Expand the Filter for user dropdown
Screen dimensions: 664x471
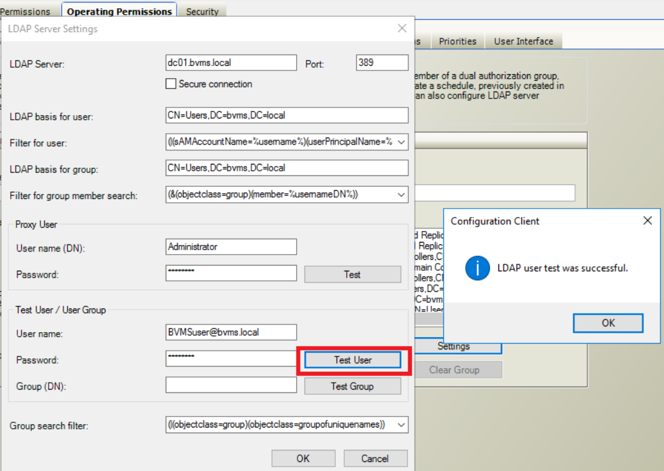(x=401, y=143)
